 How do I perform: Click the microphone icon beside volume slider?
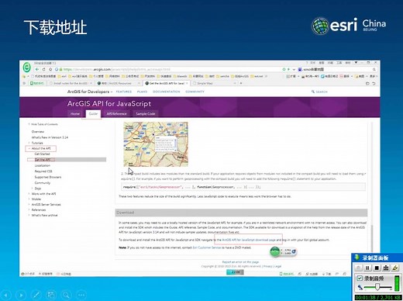point(360,287)
